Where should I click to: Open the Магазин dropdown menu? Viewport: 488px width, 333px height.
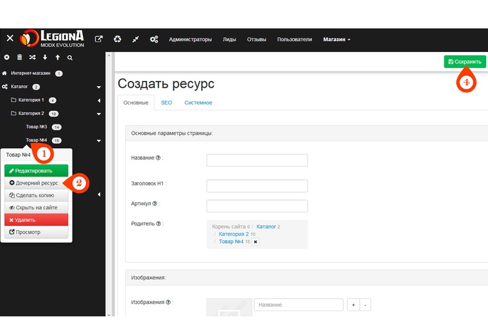coord(336,39)
